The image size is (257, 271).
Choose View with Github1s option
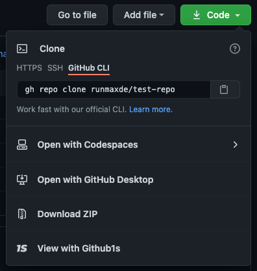point(128,248)
